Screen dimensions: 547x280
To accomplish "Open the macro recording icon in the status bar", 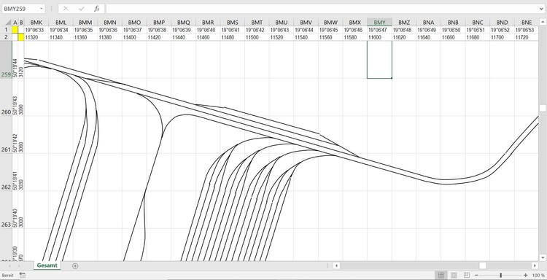I will [22, 276].
